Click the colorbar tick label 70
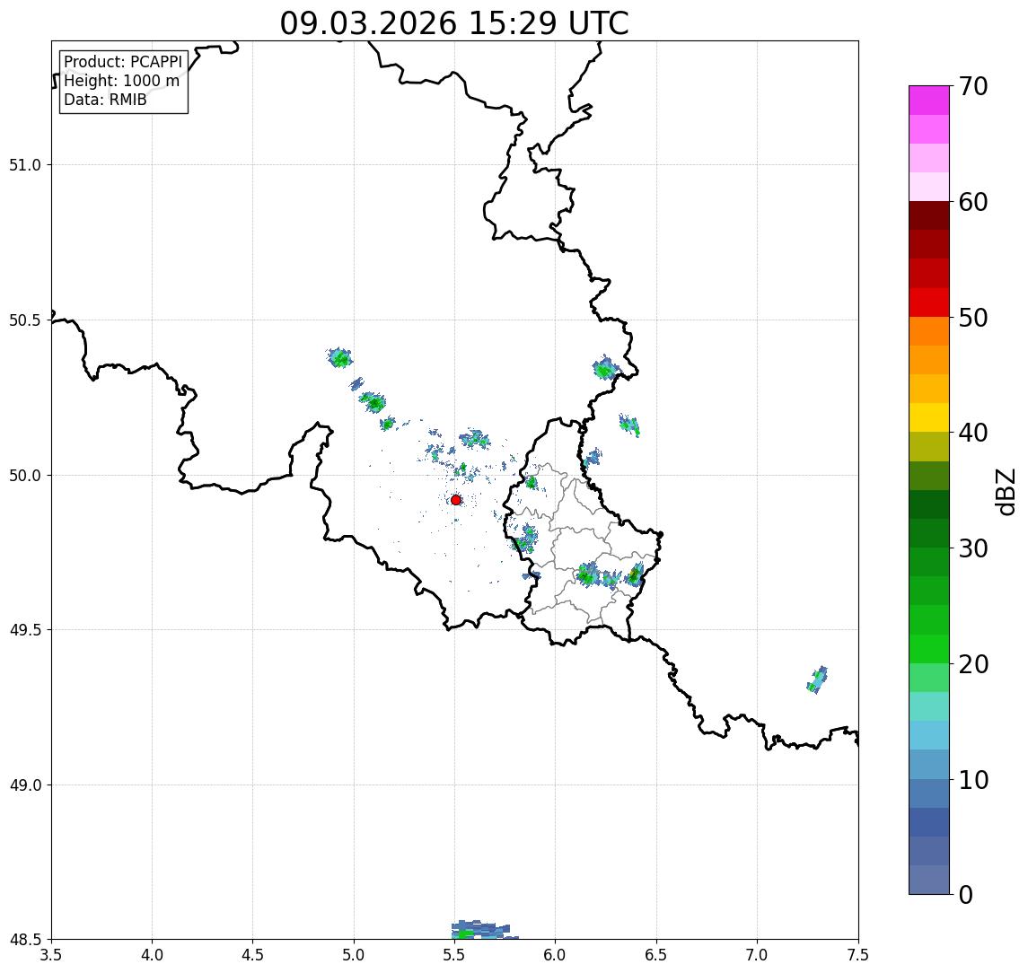The height and width of the screenshot is (973, 1028). (973, 86)
